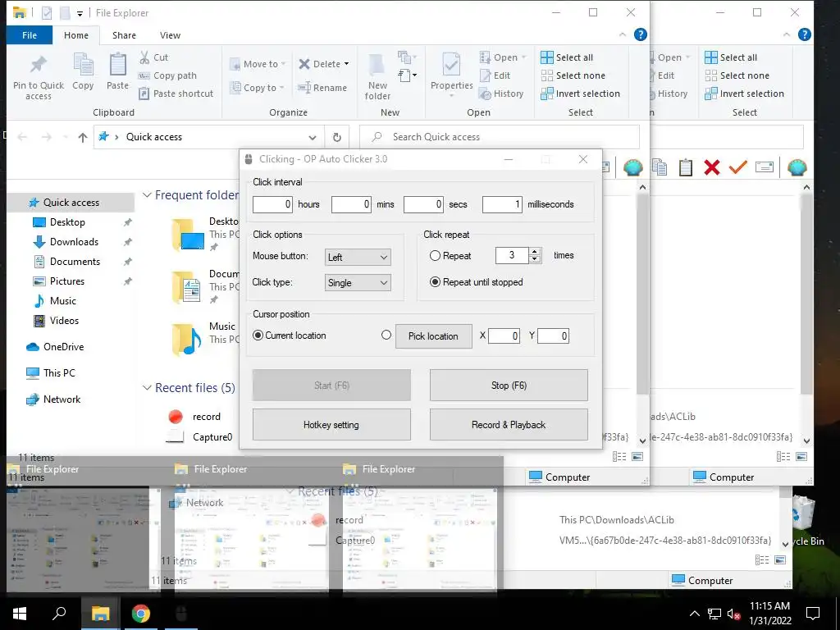Click the Pick location button
Viewport: 840px width, 630px height.
click(433, 336)
